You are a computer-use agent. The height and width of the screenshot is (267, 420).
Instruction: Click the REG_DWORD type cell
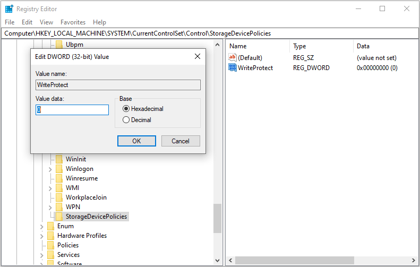tap(311, 68)
